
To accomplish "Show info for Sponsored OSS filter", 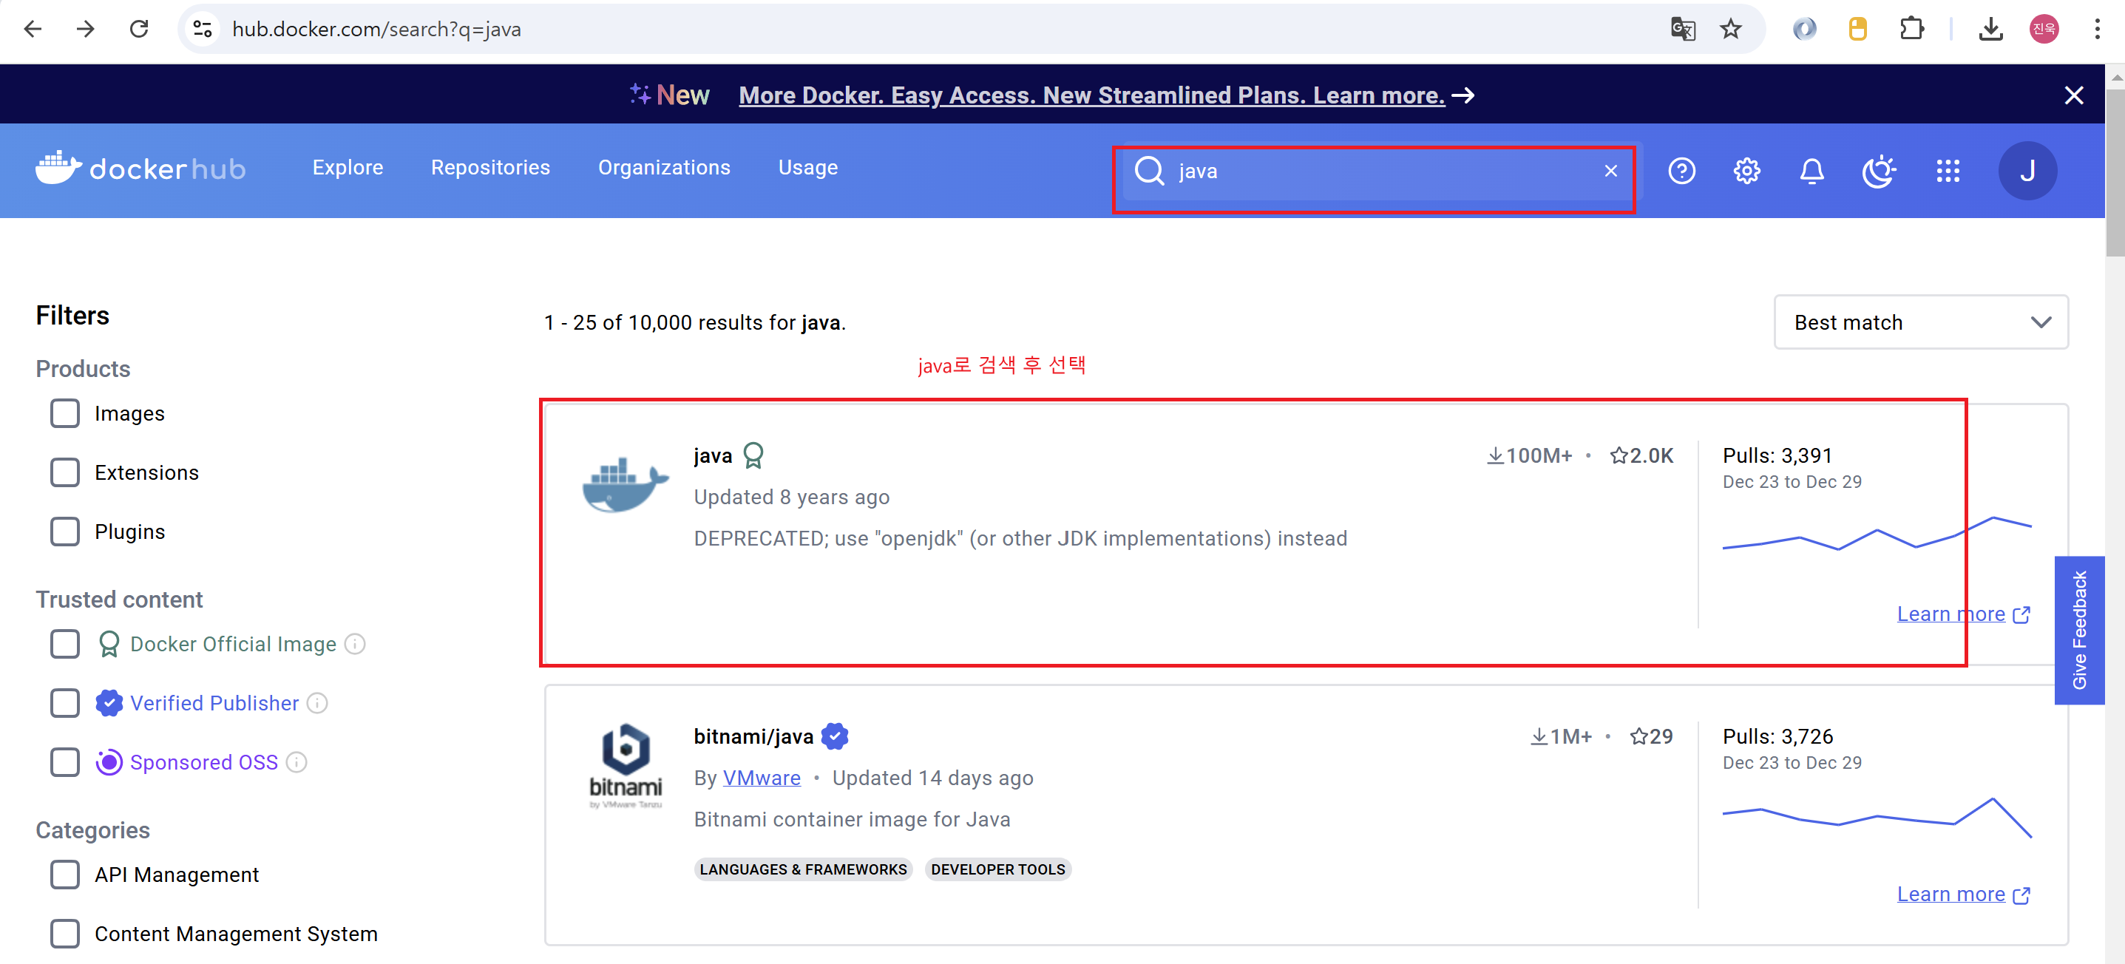I will coord(297,762).
